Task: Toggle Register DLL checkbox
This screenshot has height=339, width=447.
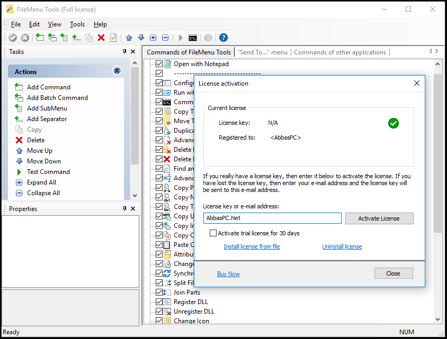Action: click(159, 301)
